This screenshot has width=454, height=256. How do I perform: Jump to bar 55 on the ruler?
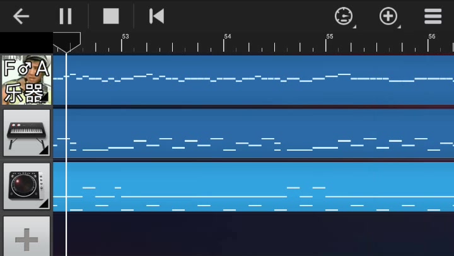[x=330, y=37]
